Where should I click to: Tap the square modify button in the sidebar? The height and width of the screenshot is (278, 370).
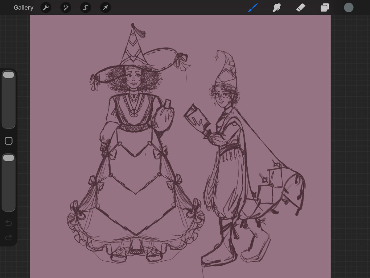coord(9,141)
